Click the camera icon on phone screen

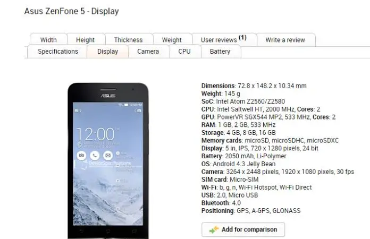tap(81, 155)
